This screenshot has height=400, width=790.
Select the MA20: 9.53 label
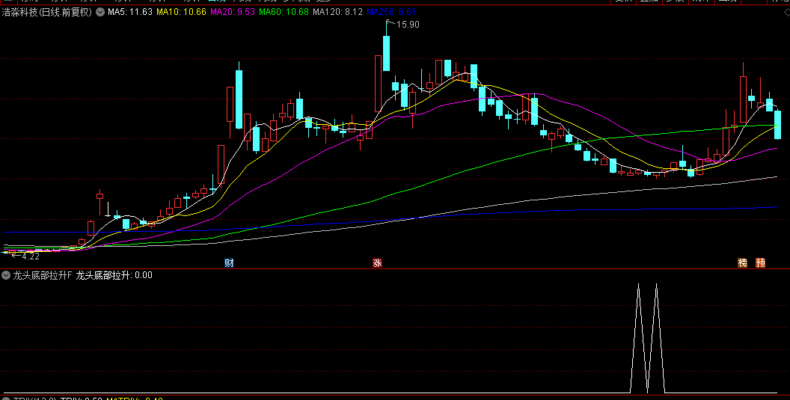pos(233,12)
